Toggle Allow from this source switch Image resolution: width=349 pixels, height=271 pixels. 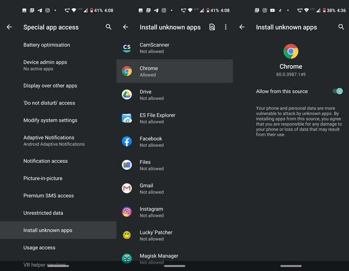click(x=337, y=91)
